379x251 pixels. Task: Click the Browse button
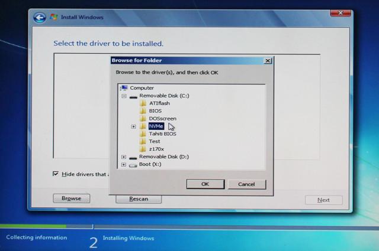(72, 198)
